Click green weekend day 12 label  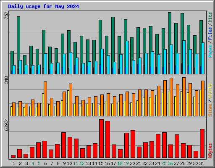[x=82, y=163]
